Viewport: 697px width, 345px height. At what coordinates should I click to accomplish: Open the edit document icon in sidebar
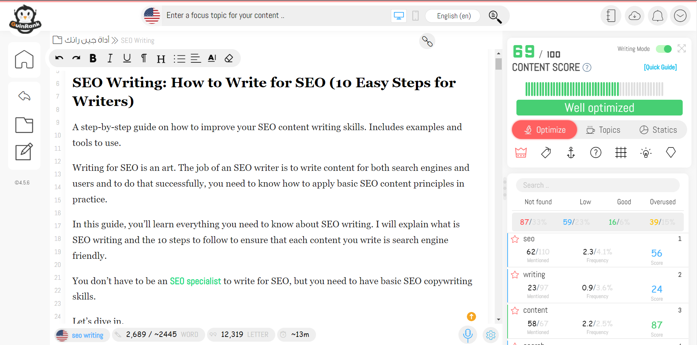pos(24,151)
